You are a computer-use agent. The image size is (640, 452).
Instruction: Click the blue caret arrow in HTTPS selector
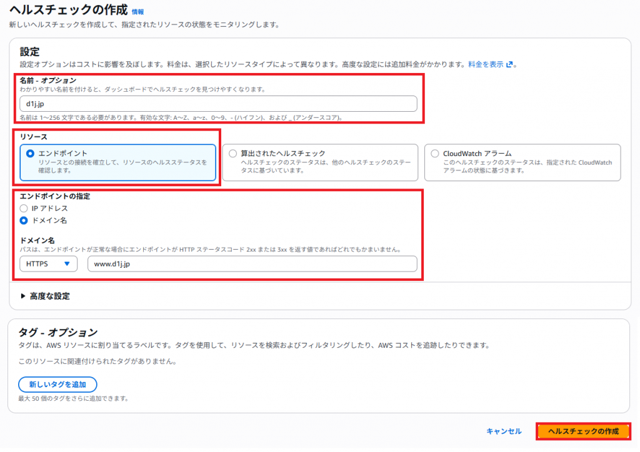click(x=67, y=264)
